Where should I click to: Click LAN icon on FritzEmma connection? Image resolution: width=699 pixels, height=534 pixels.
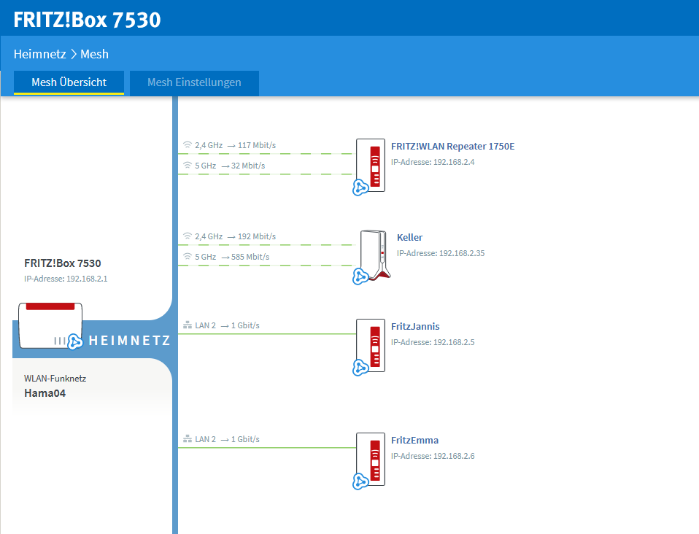188,439
